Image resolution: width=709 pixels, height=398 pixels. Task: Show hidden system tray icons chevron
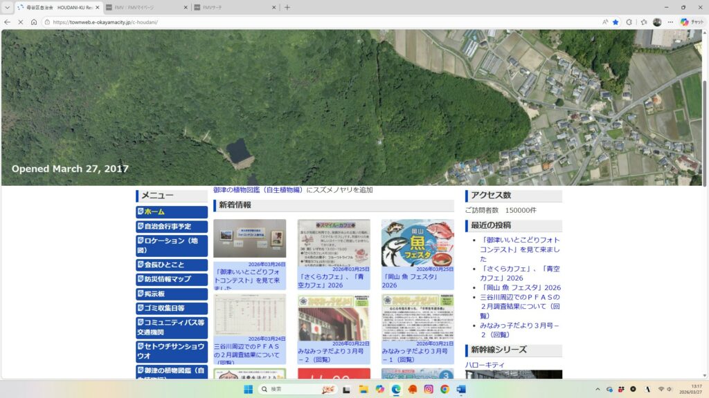point(598,390)
